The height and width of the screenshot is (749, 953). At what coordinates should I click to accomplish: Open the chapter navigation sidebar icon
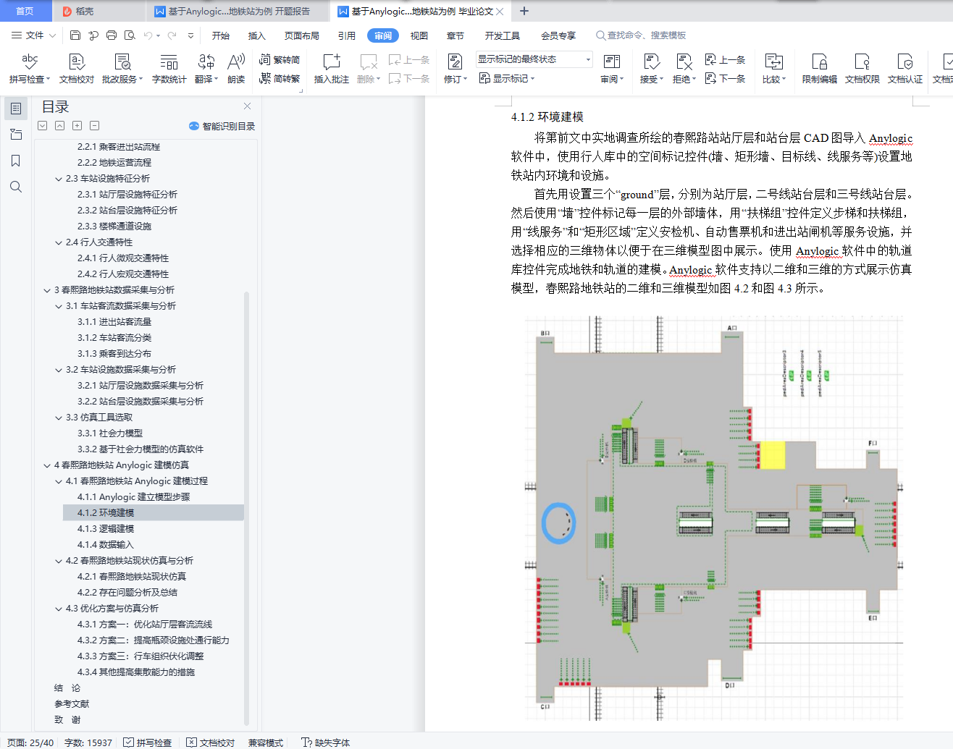pos(16,135)
